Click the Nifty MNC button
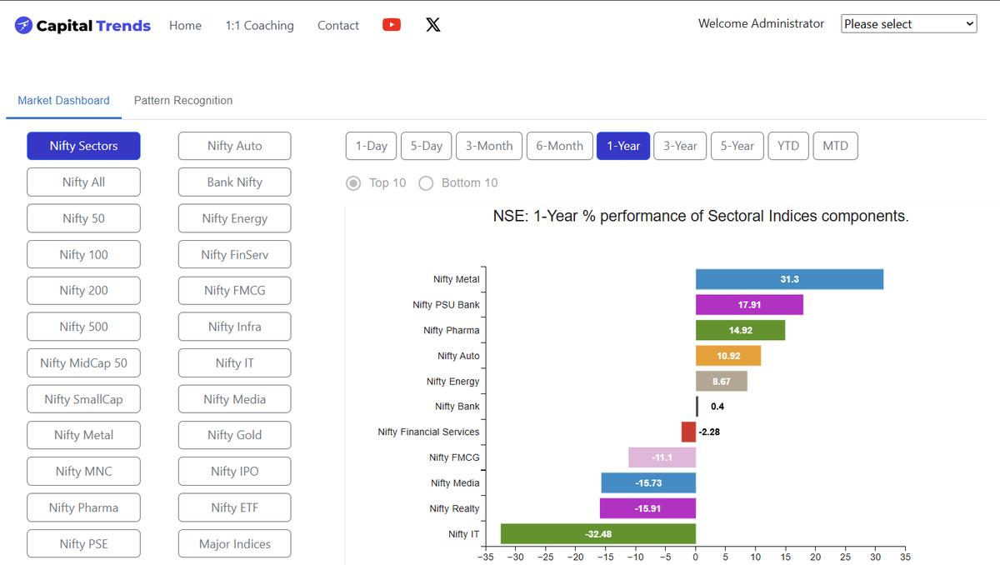The height and width of the screenshot is (565, 1000). [x=83, y=471]
